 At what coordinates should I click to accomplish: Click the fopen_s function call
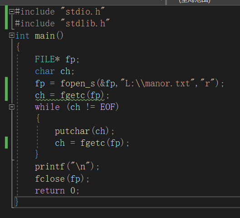pos(78,84)
